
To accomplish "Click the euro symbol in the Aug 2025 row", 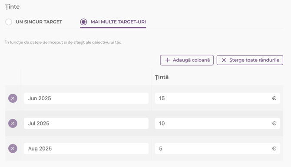I will pyautogui.click(x=274, y=148).
